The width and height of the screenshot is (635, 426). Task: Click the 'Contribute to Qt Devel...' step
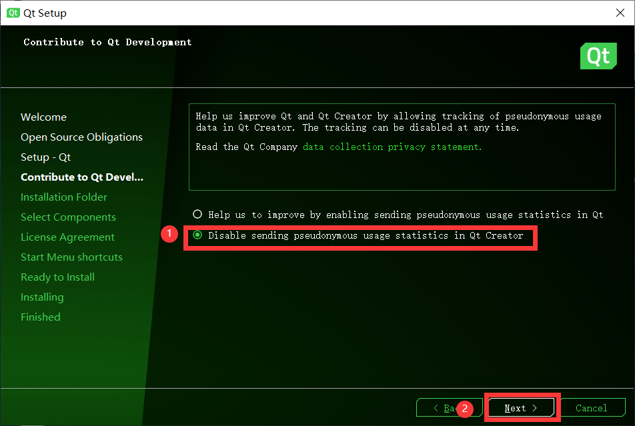pyautogui.click(x=82, y=177)
